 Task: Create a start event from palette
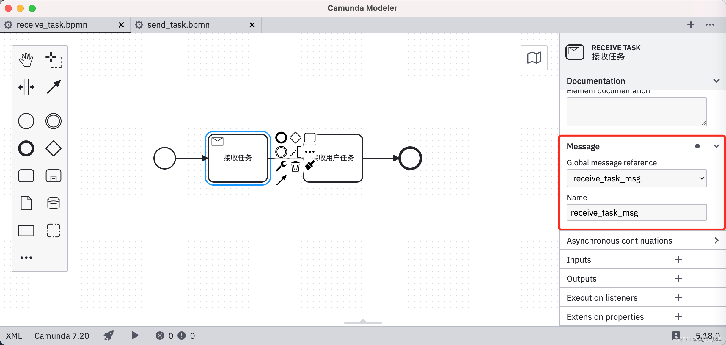click(26, 121)
